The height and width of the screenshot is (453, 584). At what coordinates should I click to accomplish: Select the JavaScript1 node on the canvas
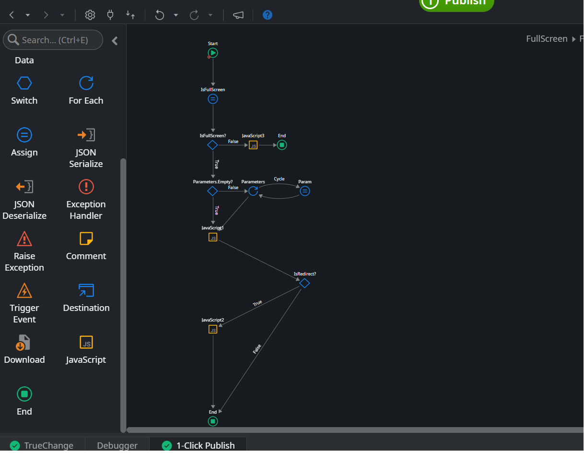pos(212,237)
